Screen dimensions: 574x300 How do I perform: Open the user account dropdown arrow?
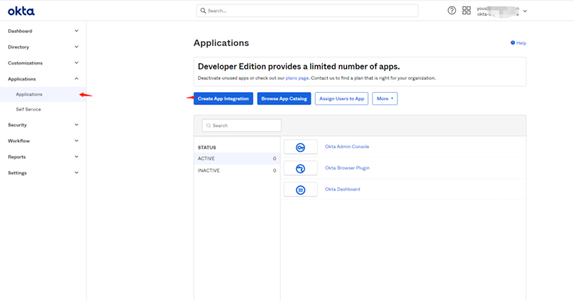tap(525, 11)
